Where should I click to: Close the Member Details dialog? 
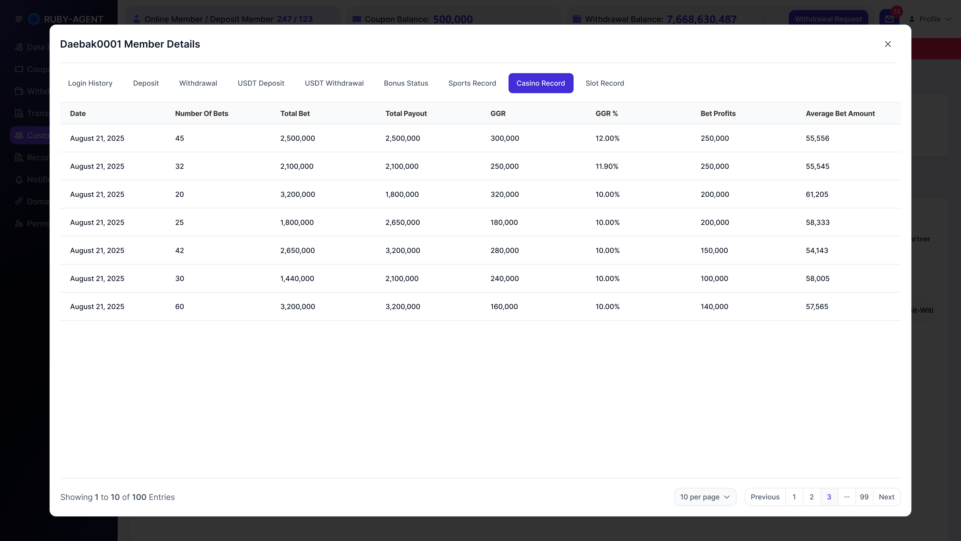(x=887, y=44)
